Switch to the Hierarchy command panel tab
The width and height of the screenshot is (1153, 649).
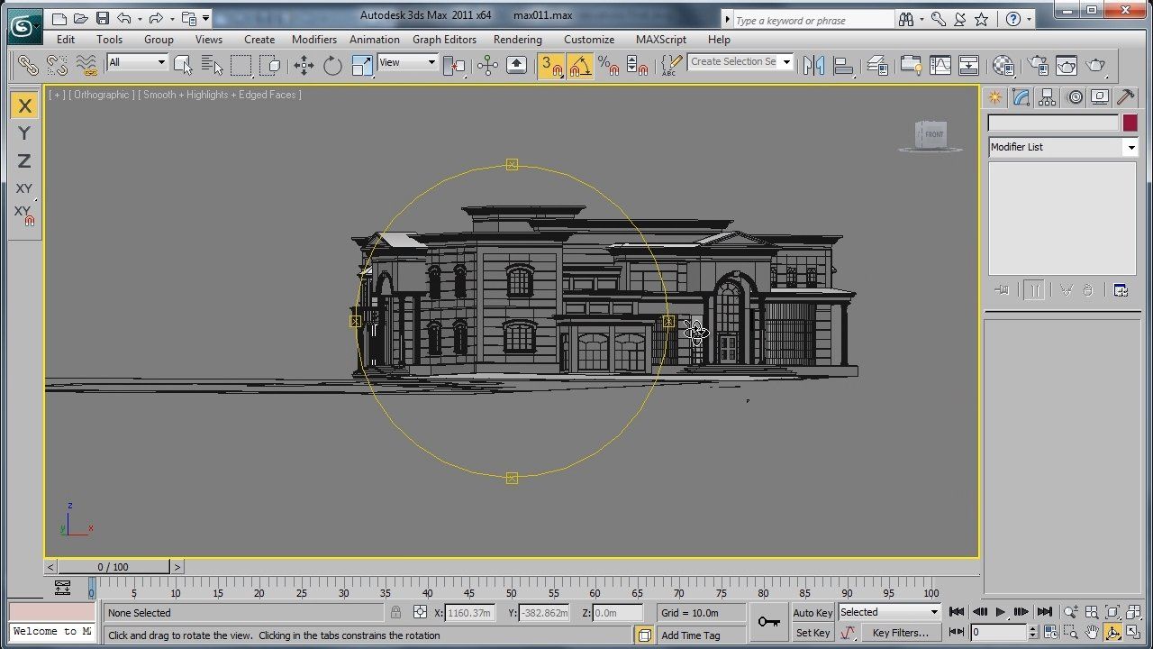coord(1047,97)
